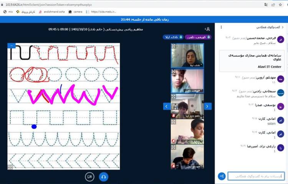
Task: Expand the top teacher webcam to fullscreen
Action: pos(174,46)
